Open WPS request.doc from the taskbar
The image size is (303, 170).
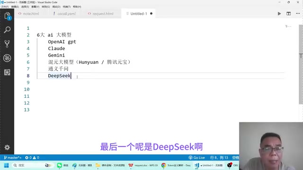click(x=143, y=165)
